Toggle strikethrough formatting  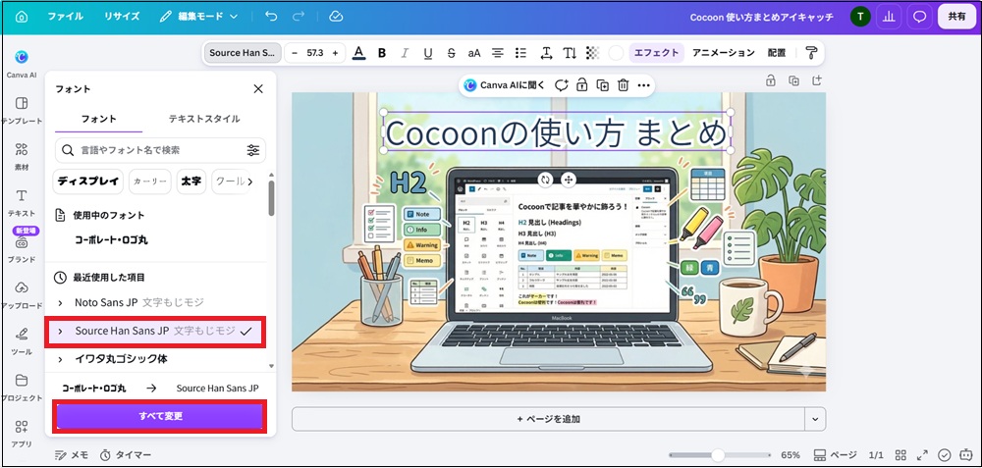(451, 53)
